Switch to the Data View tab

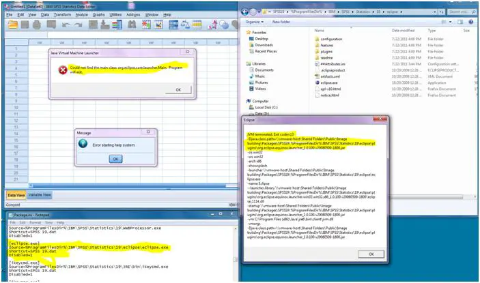pos(16,195)
